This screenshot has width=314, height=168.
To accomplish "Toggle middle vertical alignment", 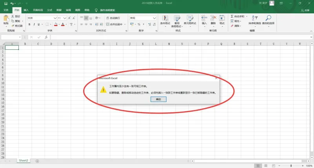I will tap(86, 18).
